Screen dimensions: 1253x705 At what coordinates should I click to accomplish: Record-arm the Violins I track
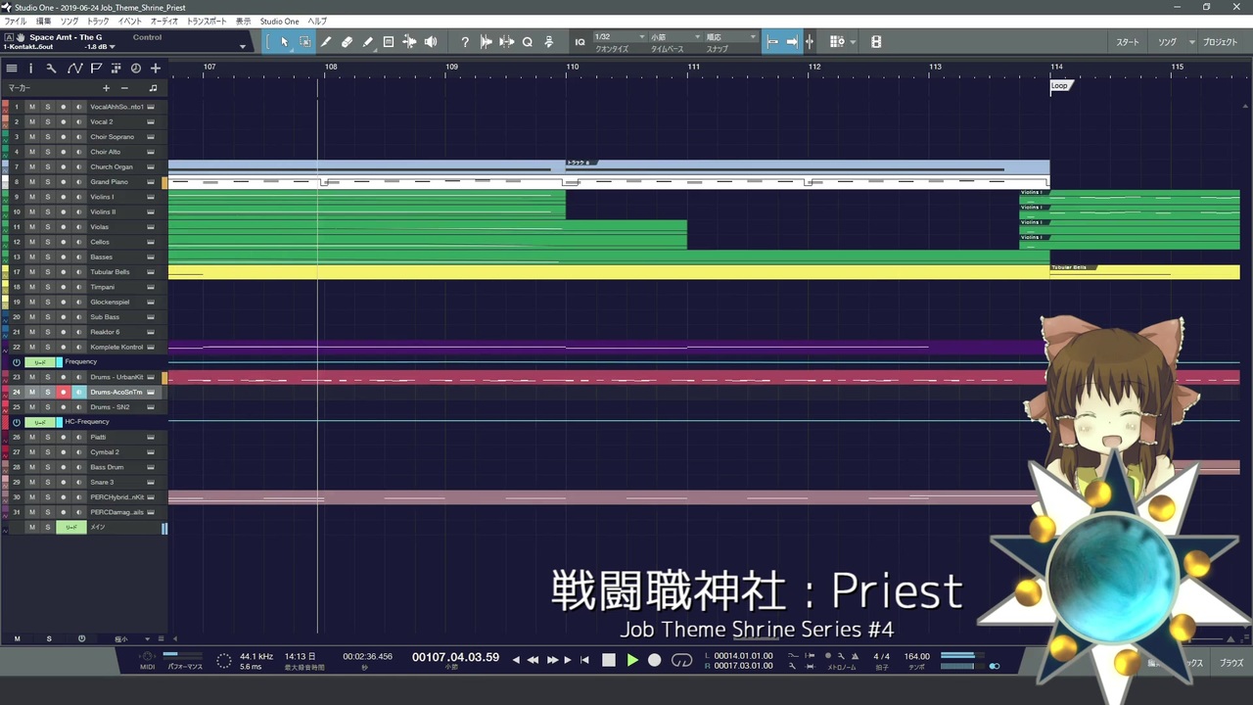(x=63, y=197)
